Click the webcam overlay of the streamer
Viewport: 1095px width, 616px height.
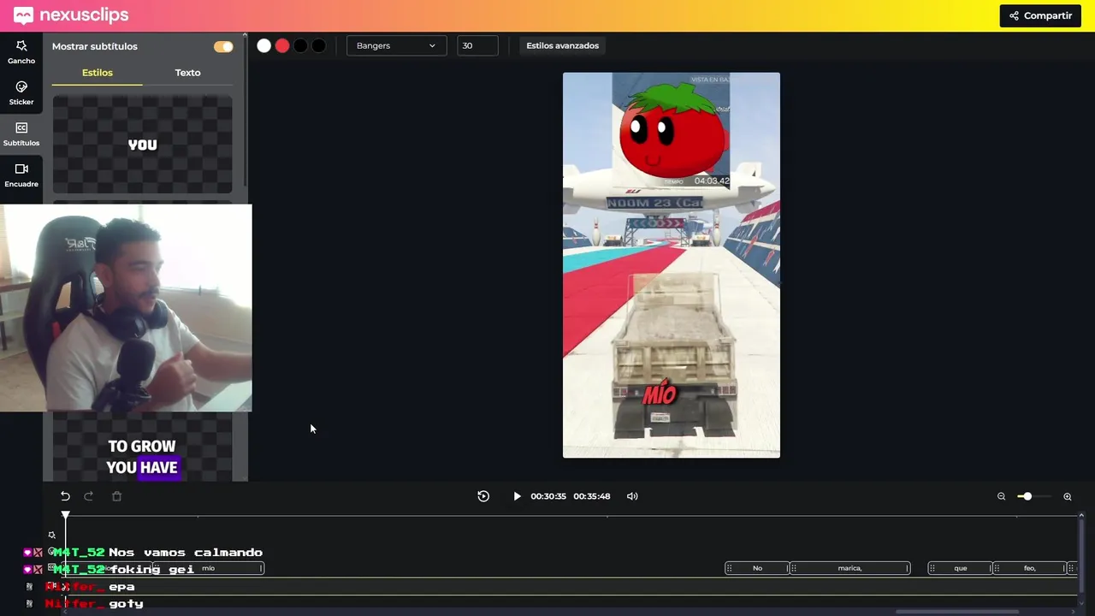[126, 308]
